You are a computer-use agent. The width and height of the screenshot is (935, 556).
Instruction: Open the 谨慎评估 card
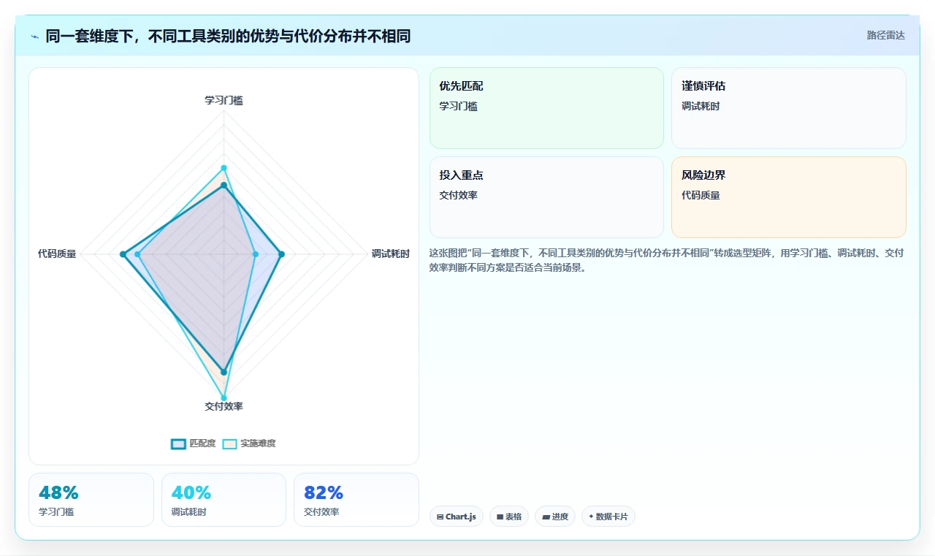[789, 108]
